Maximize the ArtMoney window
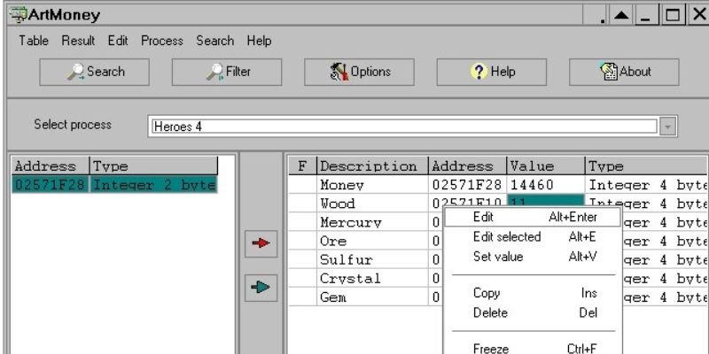709x354 pixels. tap(673, 15)
